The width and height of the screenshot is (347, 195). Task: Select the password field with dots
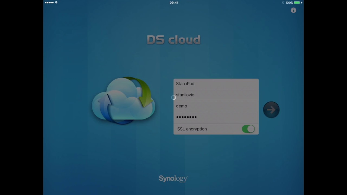216,117
